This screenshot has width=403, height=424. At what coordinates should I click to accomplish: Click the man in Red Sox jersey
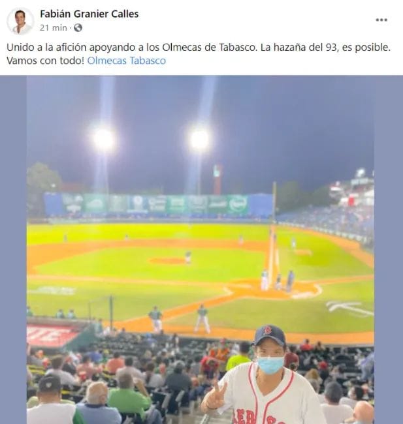(264, 377)
